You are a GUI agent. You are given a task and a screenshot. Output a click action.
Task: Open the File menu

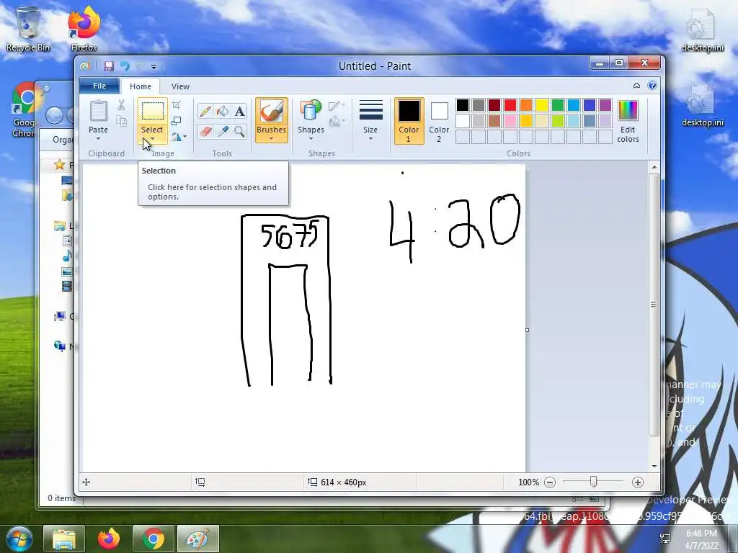click(99, 86)
